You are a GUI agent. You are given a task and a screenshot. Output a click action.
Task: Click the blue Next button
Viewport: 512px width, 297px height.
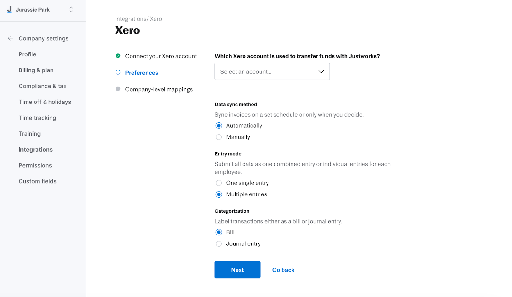pos(237,270)
